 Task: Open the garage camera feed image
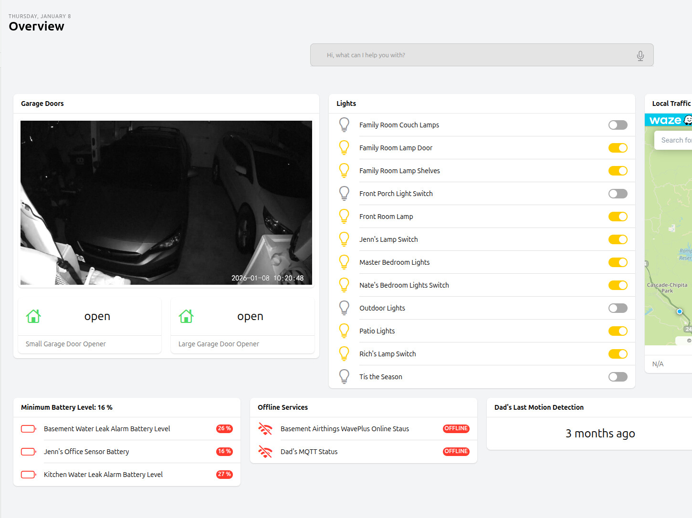[166, 203]
